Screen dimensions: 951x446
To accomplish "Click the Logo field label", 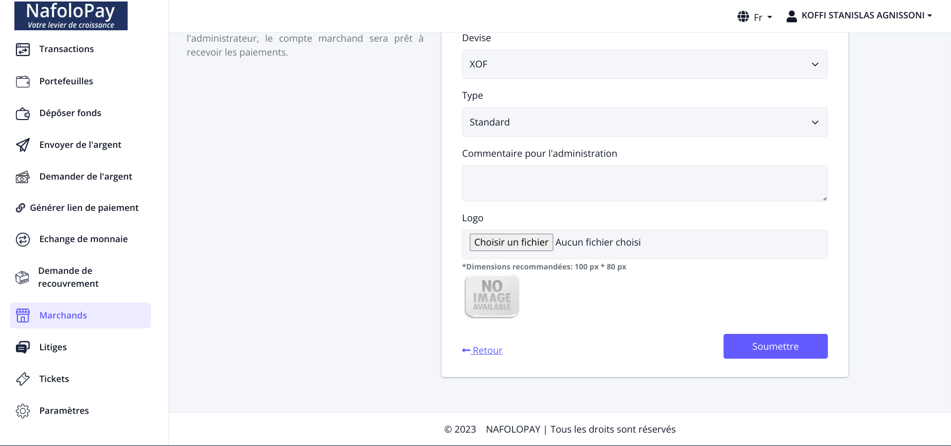I will point(472,218).
